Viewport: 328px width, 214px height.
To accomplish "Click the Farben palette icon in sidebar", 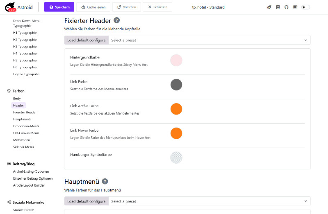I will 9,91.
